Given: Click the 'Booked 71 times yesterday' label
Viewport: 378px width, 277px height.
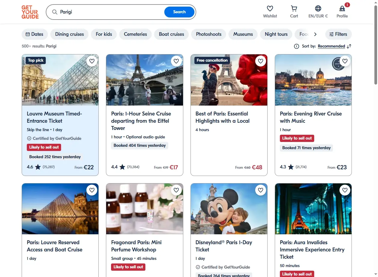Looking at the screenshot, I should [x=306, y=148].
